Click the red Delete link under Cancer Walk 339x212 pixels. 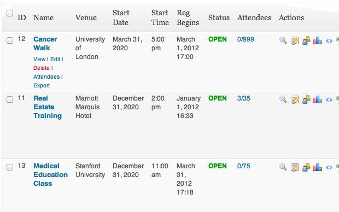tap(42, 68)
